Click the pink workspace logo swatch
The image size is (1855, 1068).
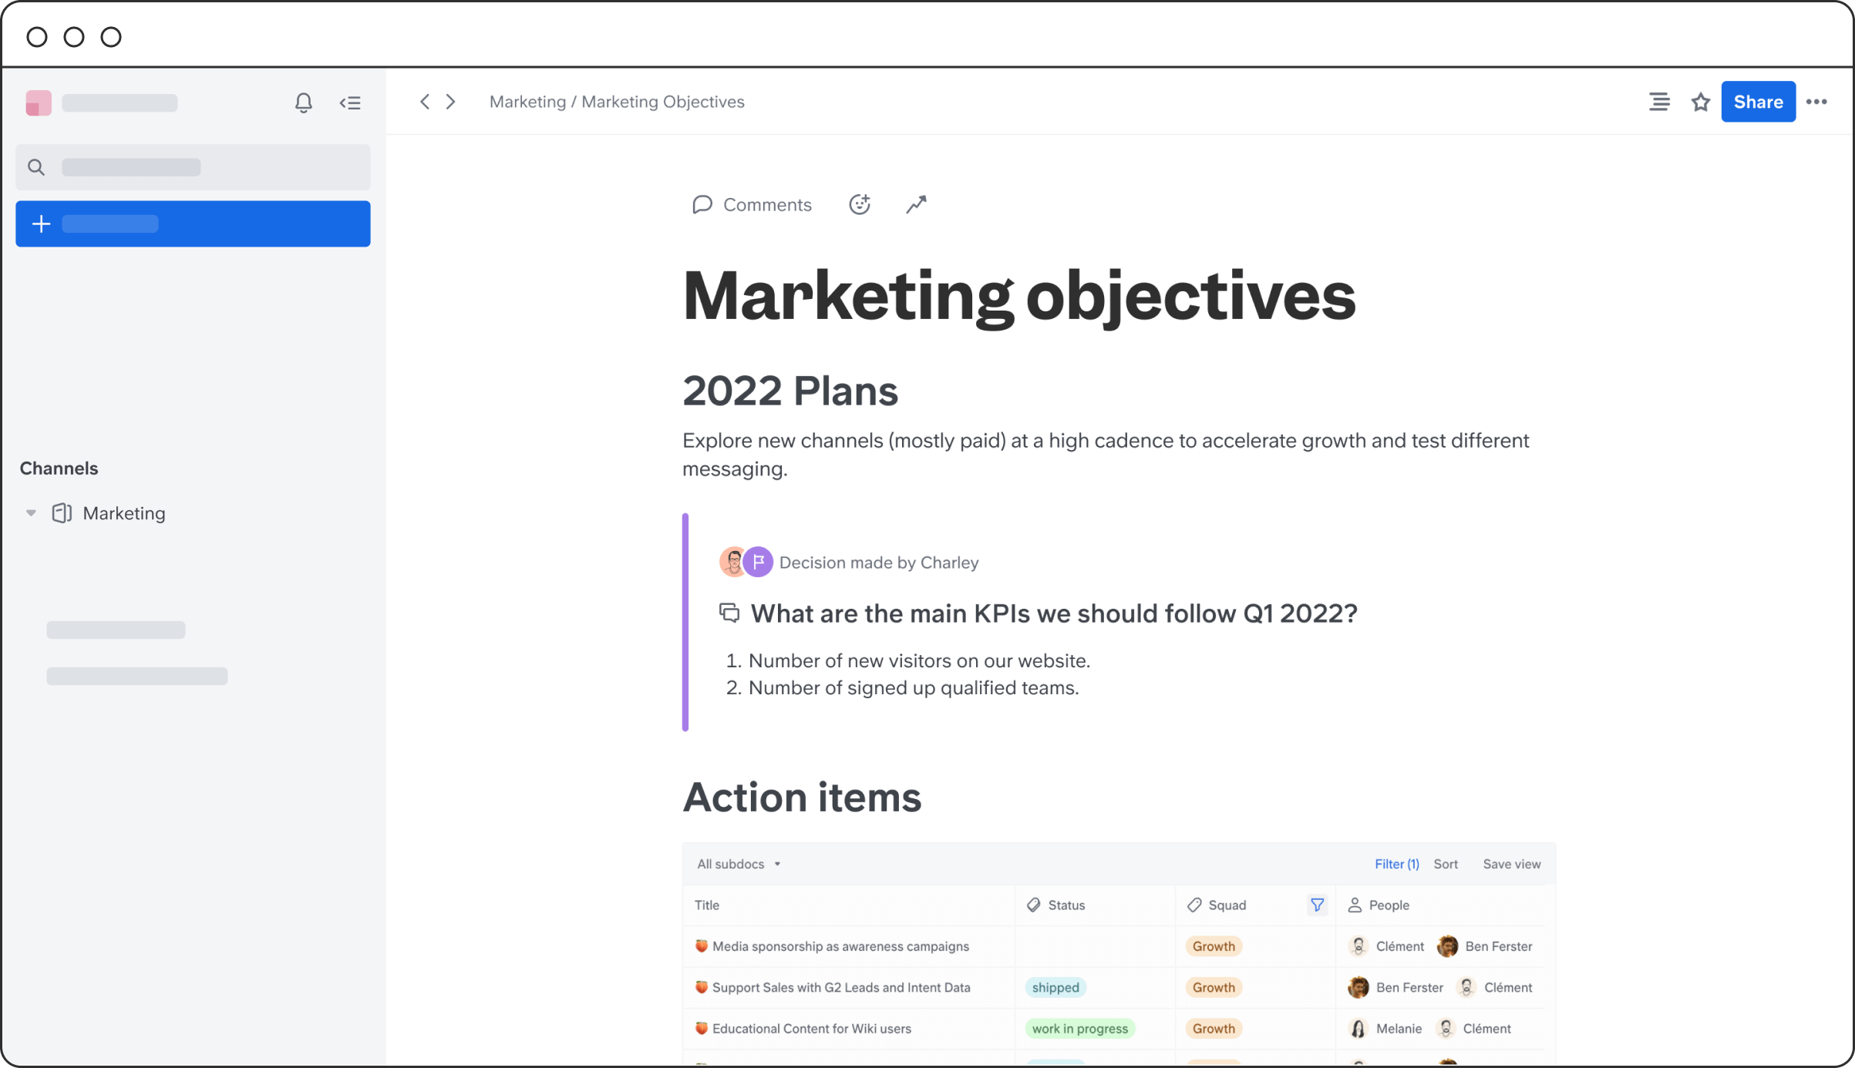click(39, 102)
